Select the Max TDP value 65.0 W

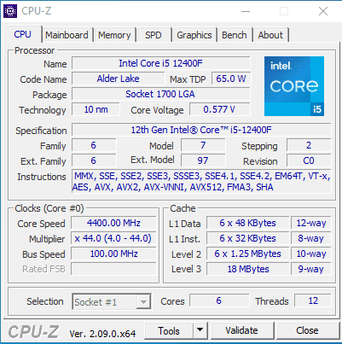[x=231, y=79]
